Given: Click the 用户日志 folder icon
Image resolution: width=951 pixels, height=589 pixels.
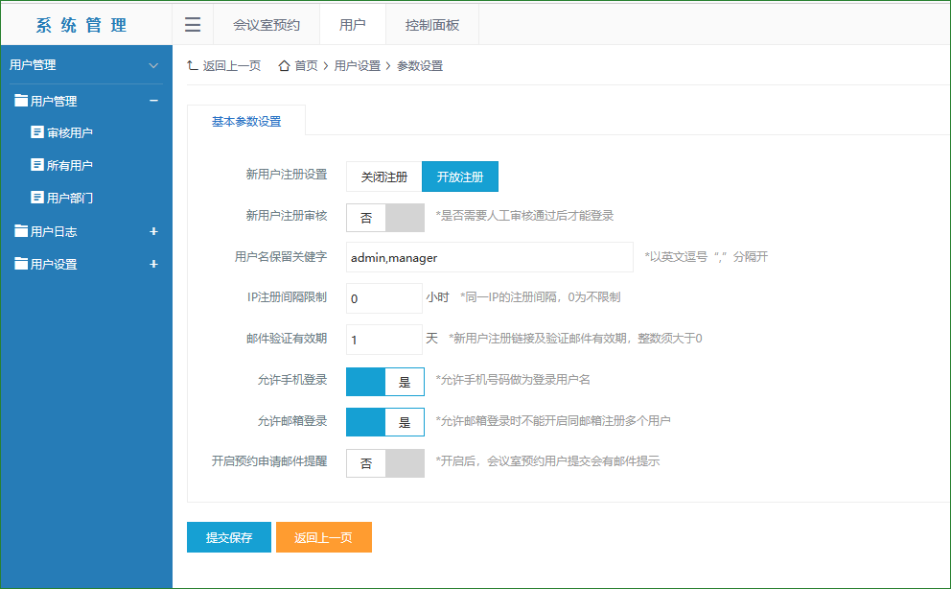Looking at the screenshot, I should 21,231.
